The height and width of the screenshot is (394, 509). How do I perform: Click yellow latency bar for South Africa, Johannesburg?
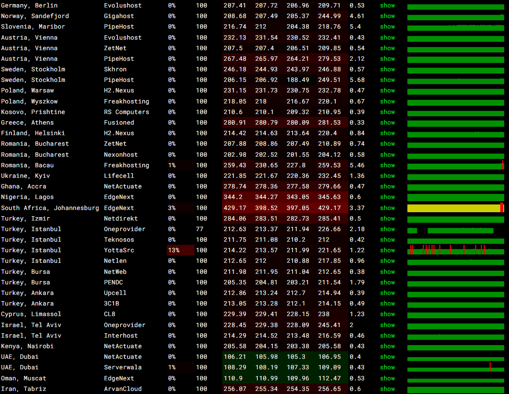(455, 208)
